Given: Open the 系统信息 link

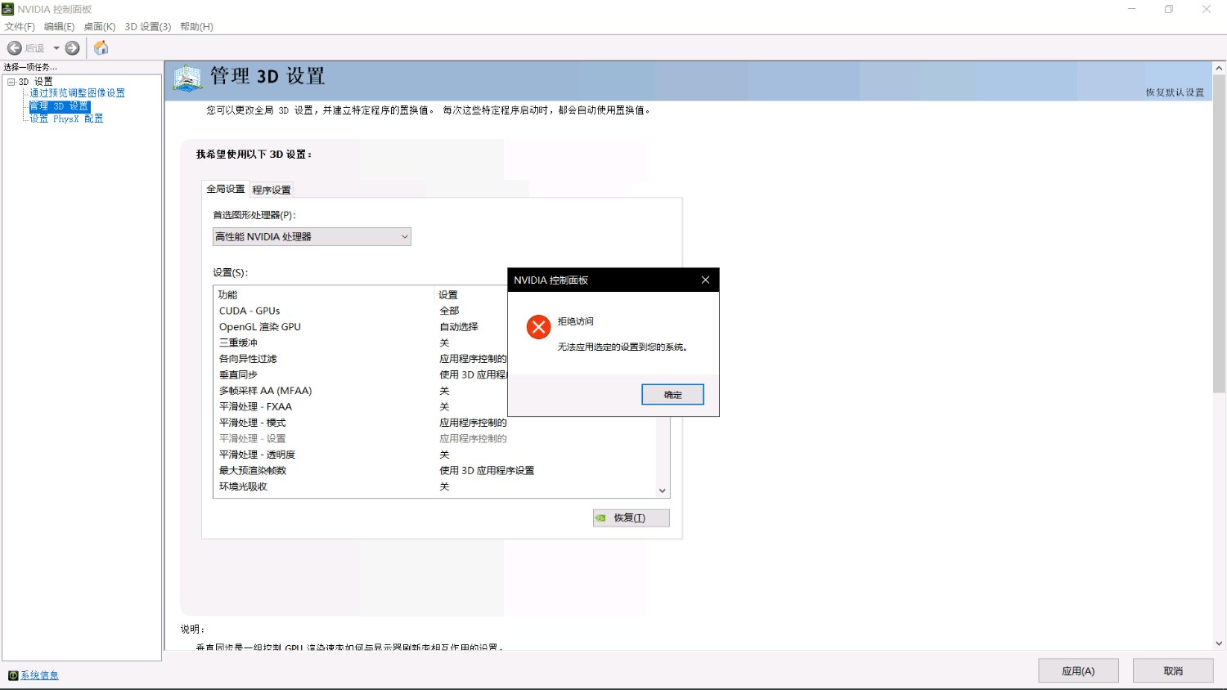Looking at the screenshot, I should (x=39, y=675).
